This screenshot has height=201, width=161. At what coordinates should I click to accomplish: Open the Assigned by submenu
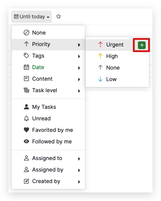(x=48, y=170)
